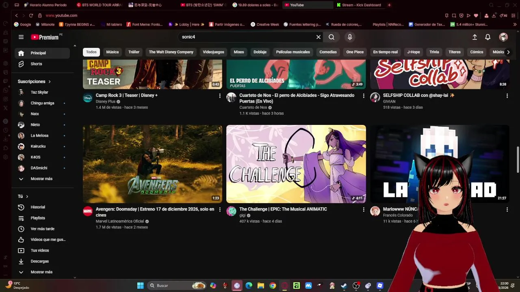The image size is (520, 292).
Task: Start voice search with the microphone
Action: (350, 37)
